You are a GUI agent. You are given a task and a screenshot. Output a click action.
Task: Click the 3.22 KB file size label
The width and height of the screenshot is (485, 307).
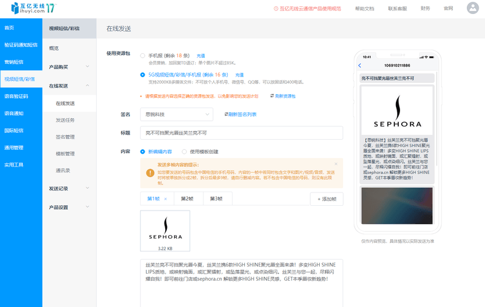coord(165,249)
